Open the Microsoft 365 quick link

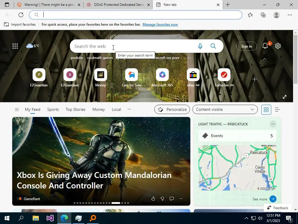point(162,78)
